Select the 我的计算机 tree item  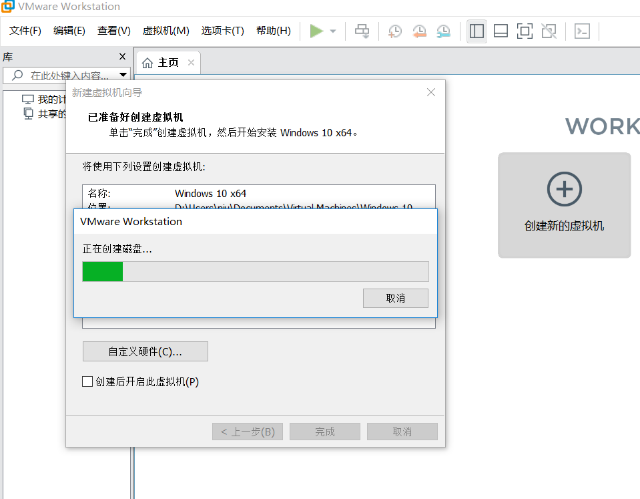[44, 99]
